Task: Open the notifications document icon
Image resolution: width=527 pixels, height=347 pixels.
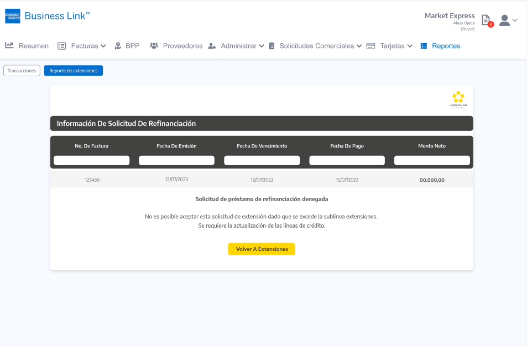Action: click(486, 20)
